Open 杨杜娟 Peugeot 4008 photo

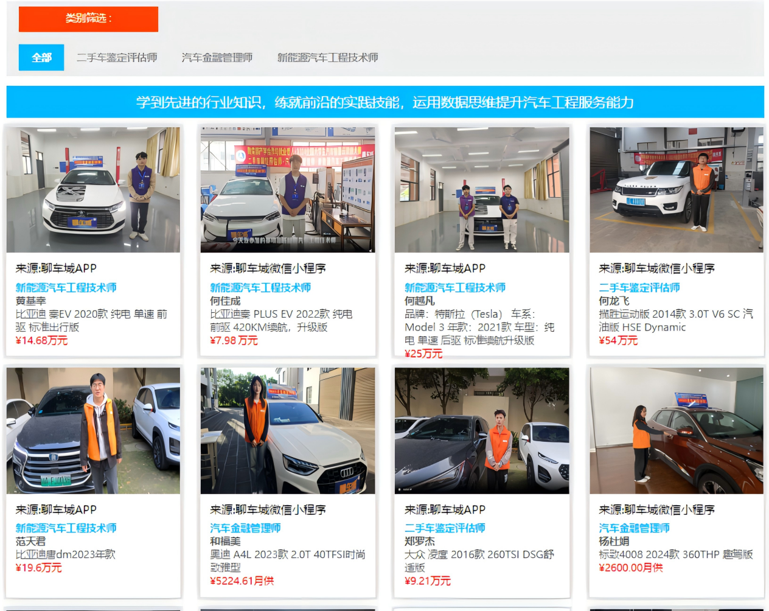(x=676, y=430)
